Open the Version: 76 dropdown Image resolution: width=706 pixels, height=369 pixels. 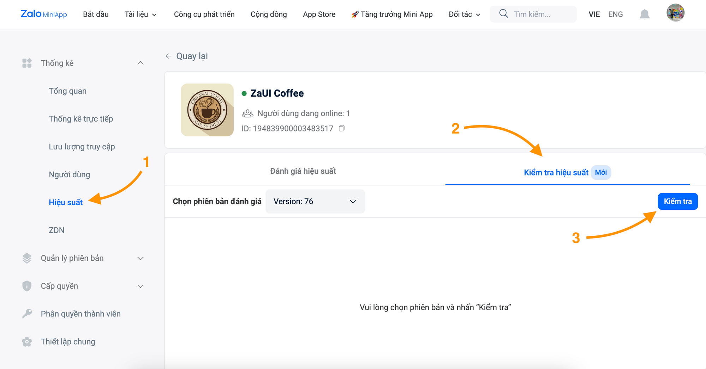point(315,201)
